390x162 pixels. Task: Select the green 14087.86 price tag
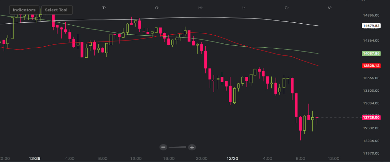[x=371, y=53]
